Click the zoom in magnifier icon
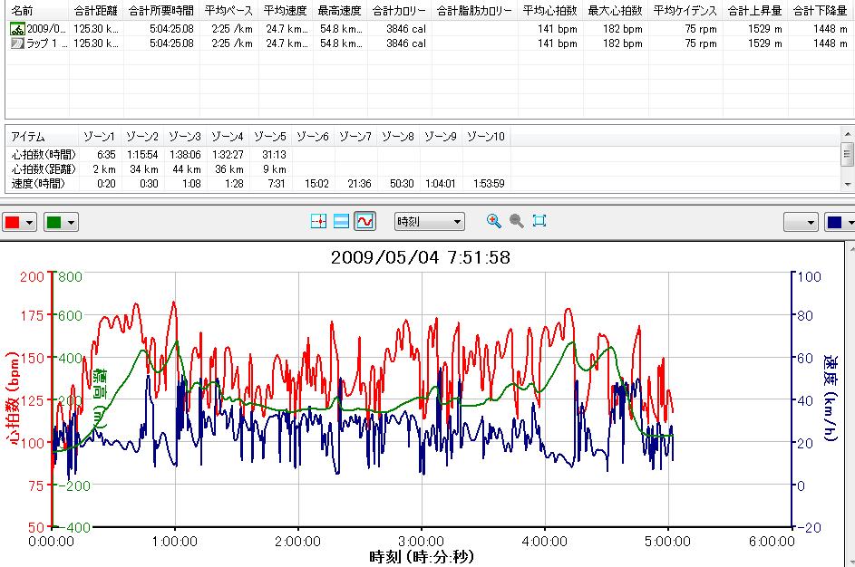The image size is (855, 567). (x=493, y=221)
